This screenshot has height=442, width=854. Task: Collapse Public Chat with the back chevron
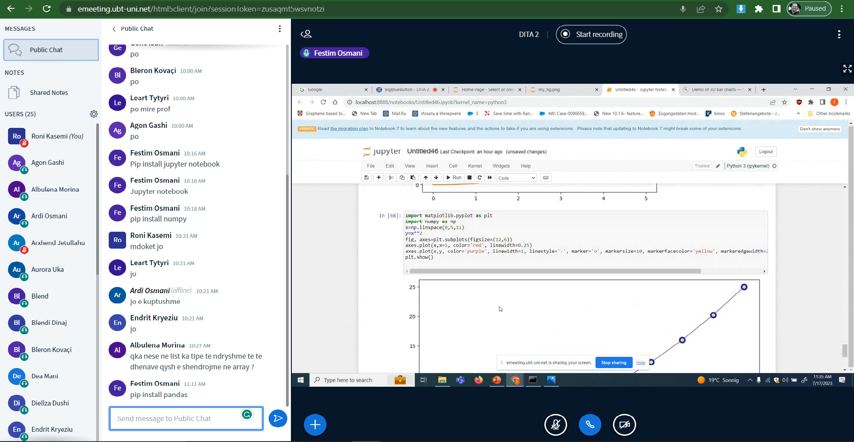pyautogui.click(x=114, y=29)
